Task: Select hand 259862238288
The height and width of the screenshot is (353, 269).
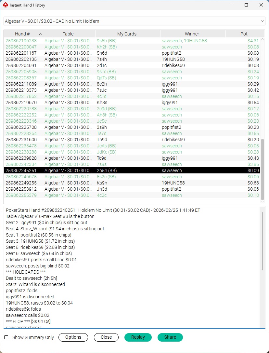Action: (x=132, y=152)
